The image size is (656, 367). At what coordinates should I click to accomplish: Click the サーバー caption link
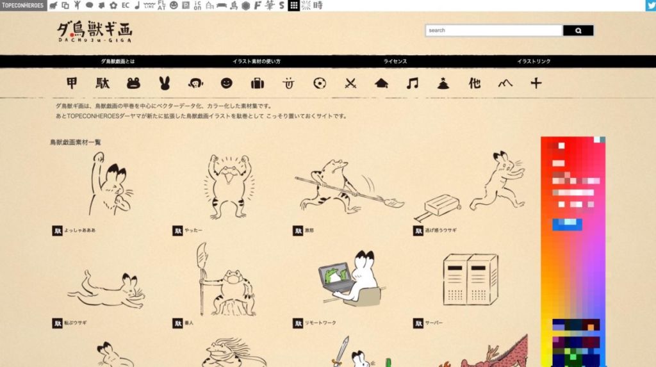click(x=434, y=323)
